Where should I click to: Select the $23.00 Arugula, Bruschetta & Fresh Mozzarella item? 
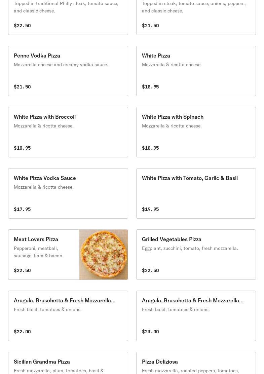point(196,316)
